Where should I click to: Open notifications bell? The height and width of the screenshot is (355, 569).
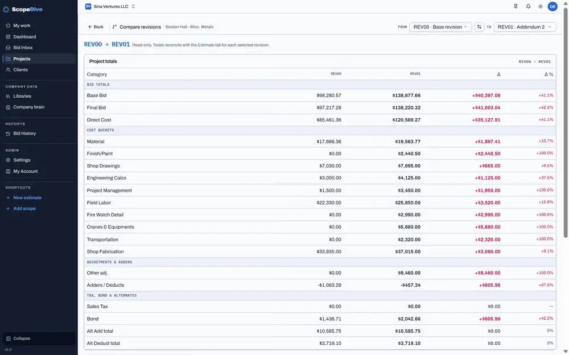click(x=528, y=6)
